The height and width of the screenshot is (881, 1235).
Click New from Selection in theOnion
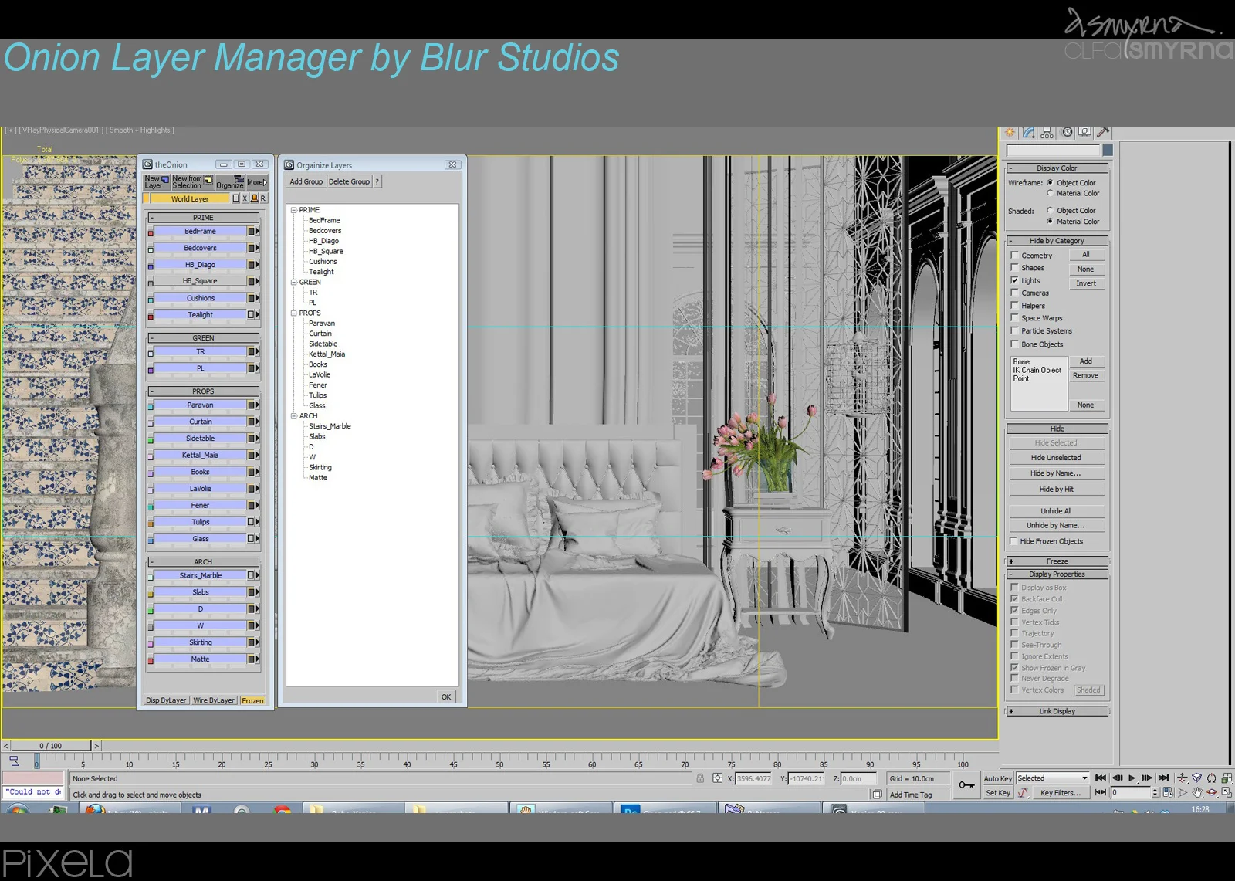pos(191,182)
